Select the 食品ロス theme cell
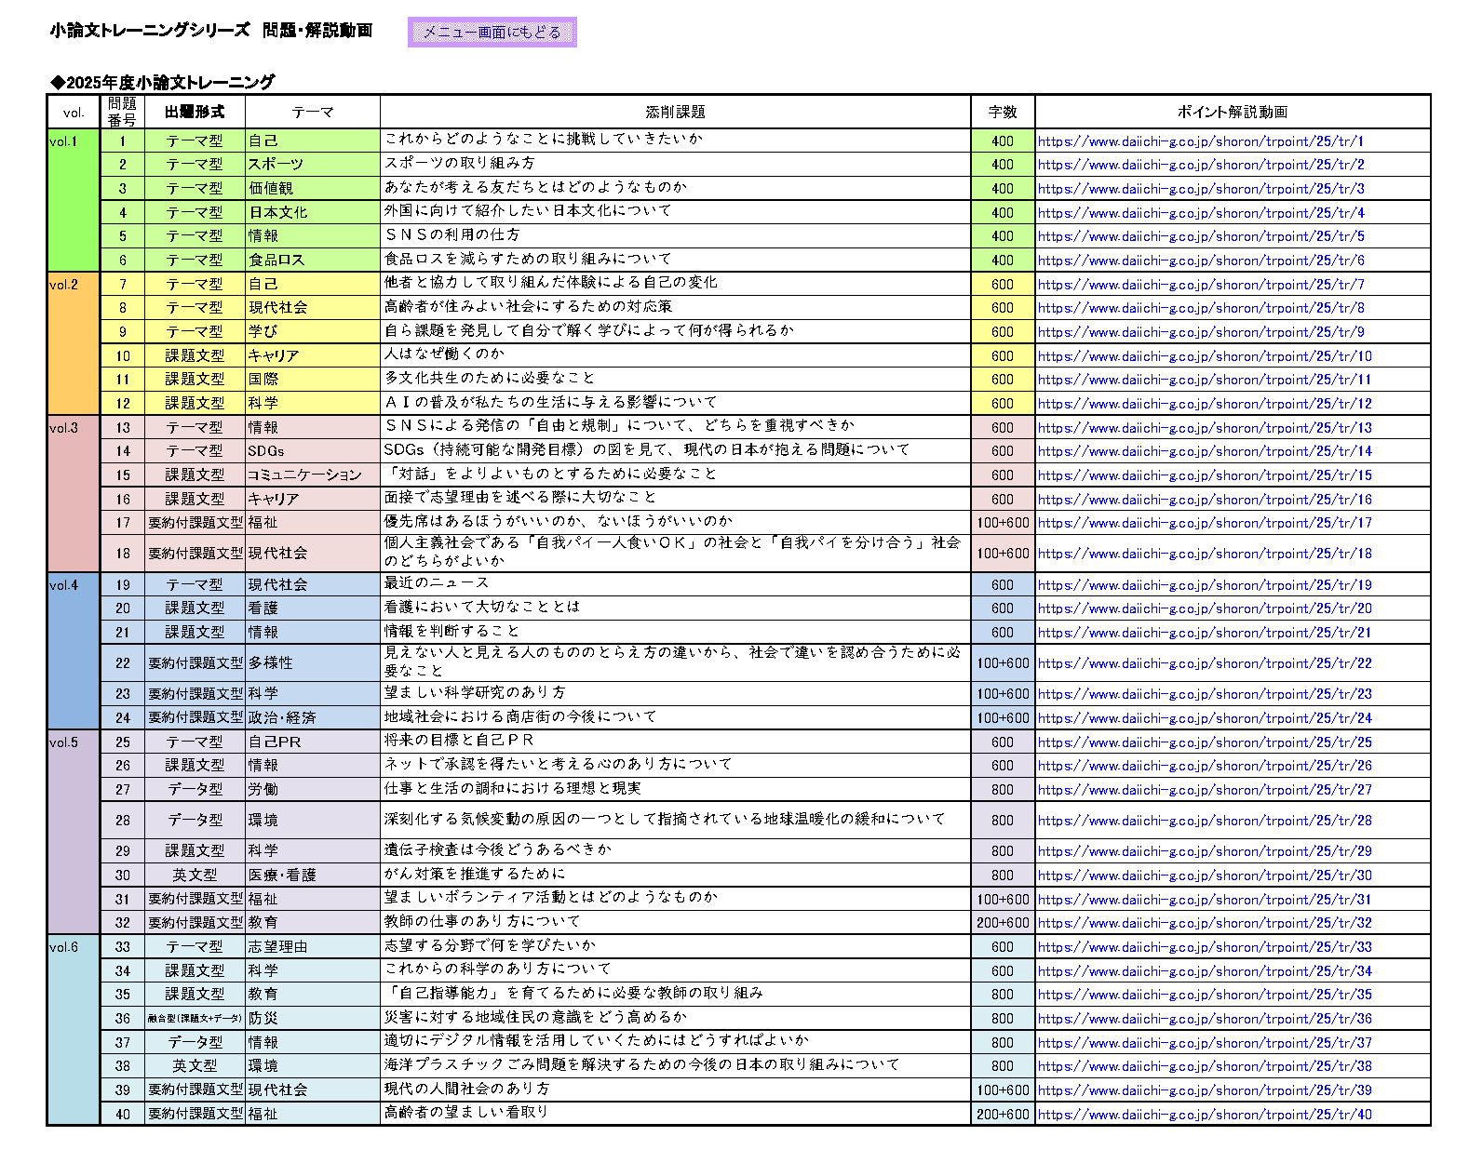This screenshot has height=1163, width=1469. (312, 261)
